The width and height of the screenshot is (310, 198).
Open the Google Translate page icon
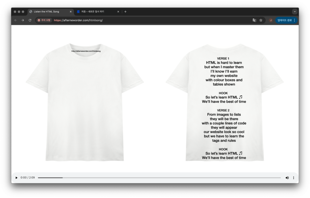pos(254,20)
